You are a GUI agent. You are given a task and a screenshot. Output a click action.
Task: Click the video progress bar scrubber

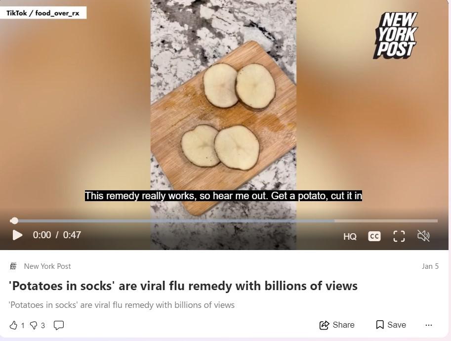14,221
